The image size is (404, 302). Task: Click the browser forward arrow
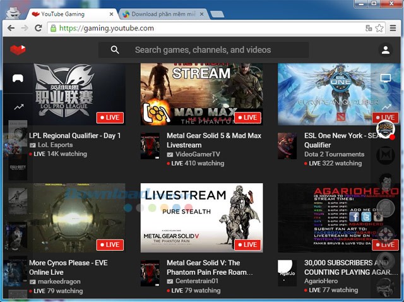(x=25, y=28)
